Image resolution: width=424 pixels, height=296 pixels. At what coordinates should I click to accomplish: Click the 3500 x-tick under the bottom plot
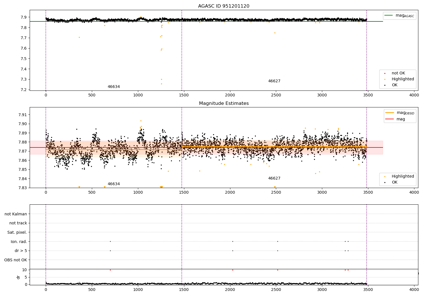pos(368,290)
